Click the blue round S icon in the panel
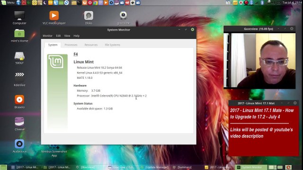This screenshot has height=170, width=303. tap(66, 2)
